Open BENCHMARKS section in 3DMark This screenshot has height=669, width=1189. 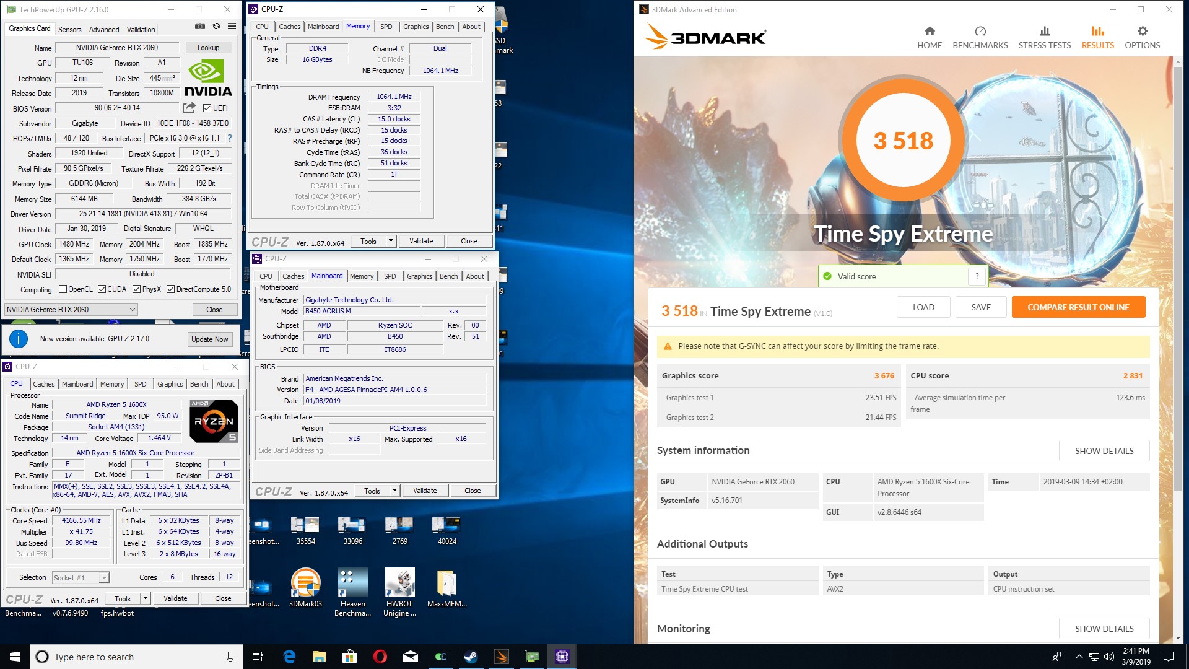(x=980, y=38)
